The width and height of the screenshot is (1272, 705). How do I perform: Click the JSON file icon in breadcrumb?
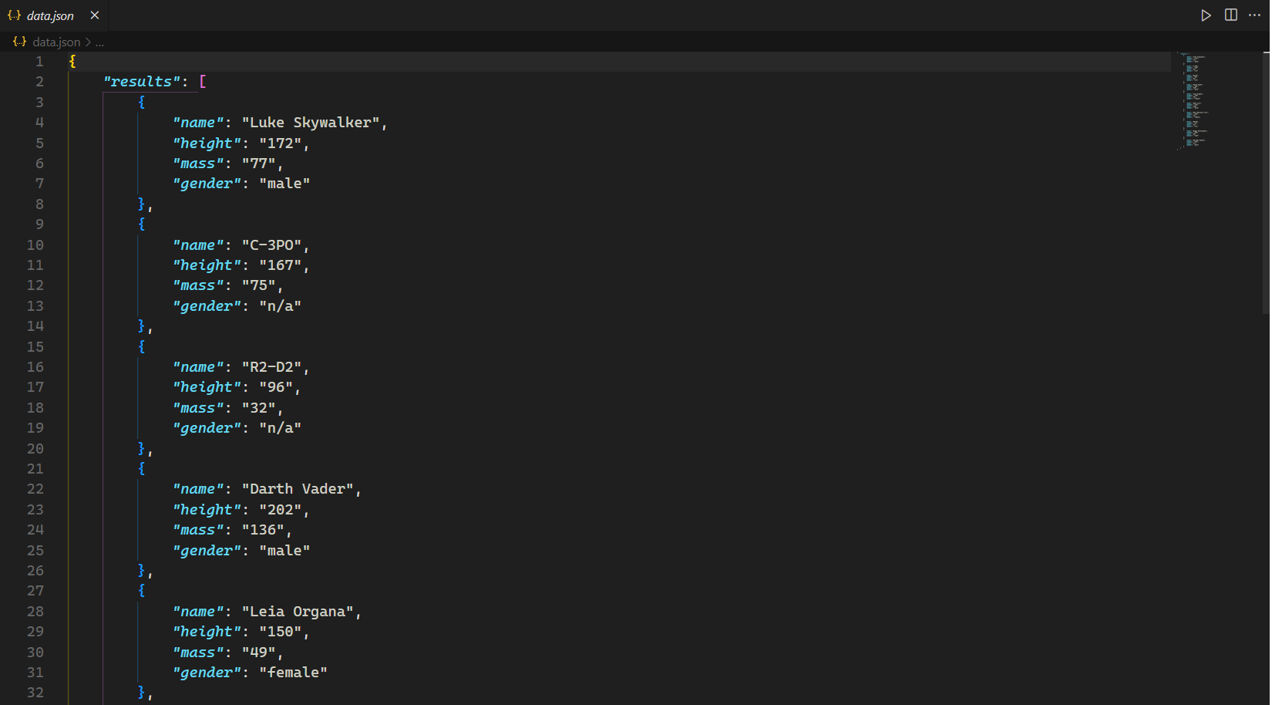(20, 42)
